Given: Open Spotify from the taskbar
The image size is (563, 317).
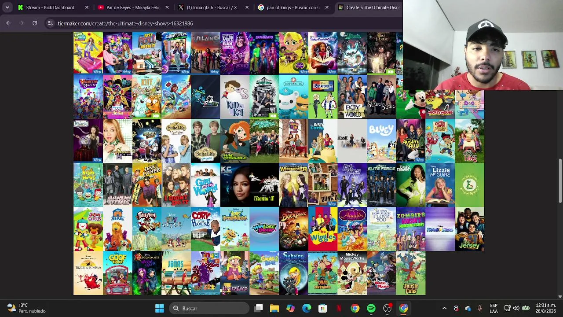Looking at the screenshot, I should pyautogui.click(x=371, y=308).
